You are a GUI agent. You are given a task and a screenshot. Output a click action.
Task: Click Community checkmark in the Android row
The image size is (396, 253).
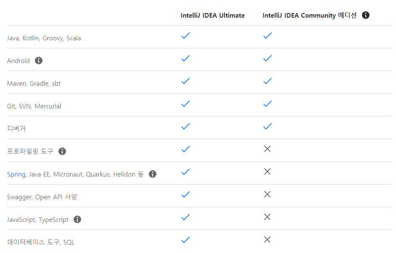(x=267, y=58)
